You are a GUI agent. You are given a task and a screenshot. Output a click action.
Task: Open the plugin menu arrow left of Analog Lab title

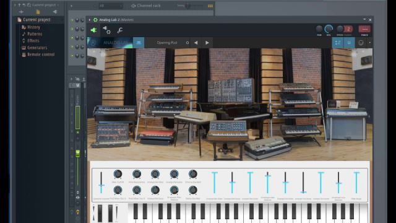(x=89, y=20)
